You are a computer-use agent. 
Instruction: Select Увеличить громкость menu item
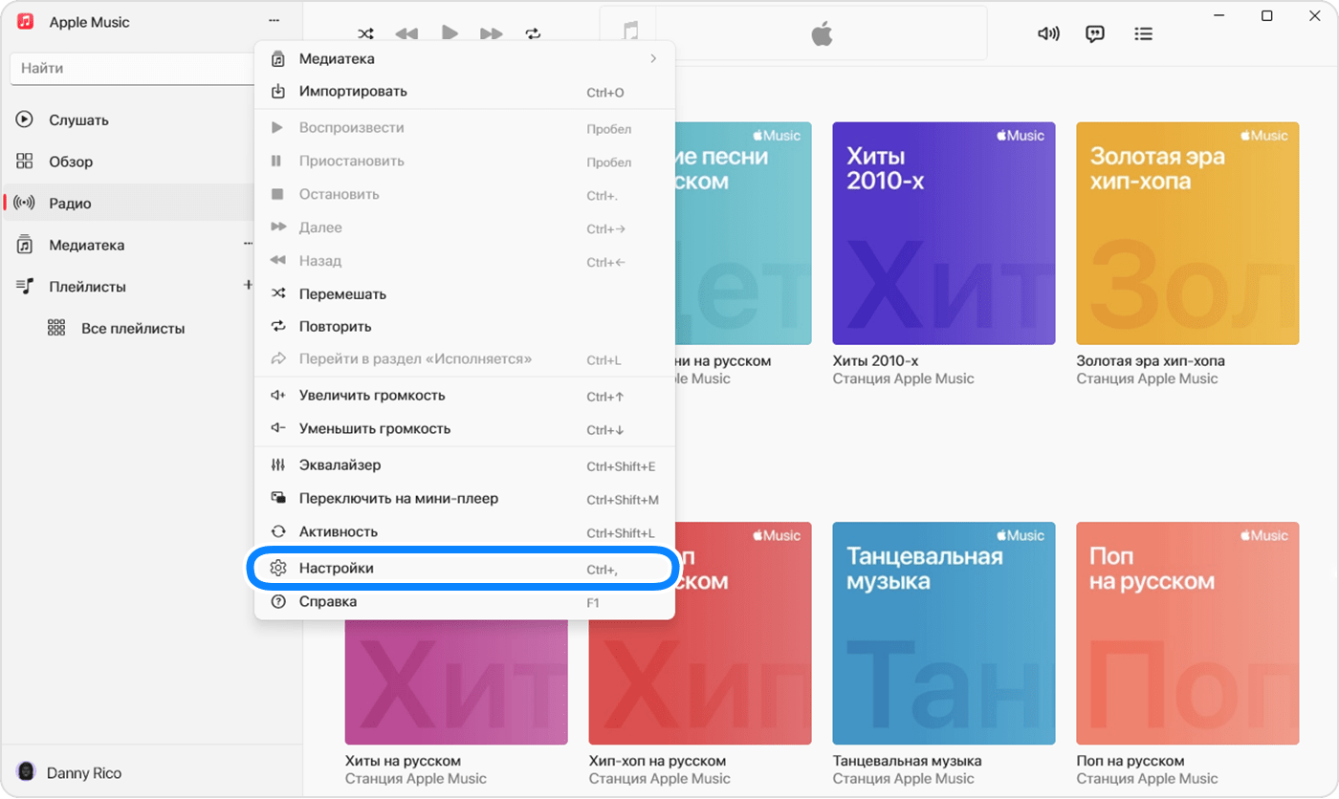click(x=465, y=396)
